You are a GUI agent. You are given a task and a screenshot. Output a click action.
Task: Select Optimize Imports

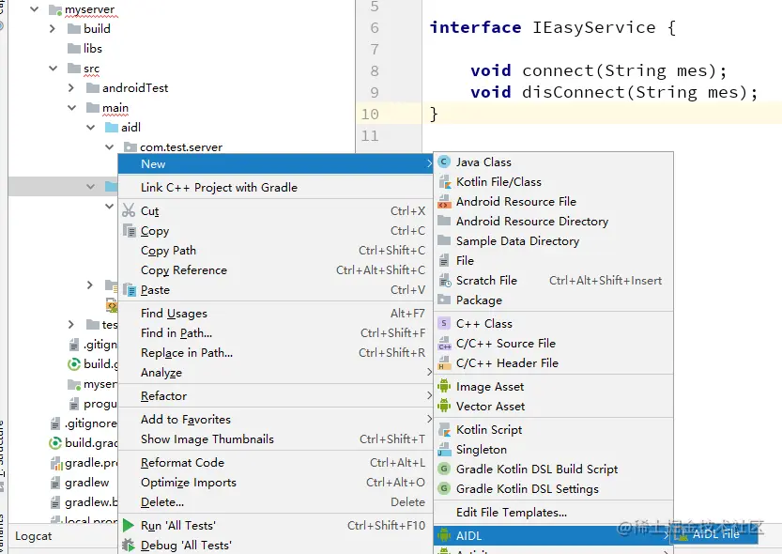tap(275, 483)
